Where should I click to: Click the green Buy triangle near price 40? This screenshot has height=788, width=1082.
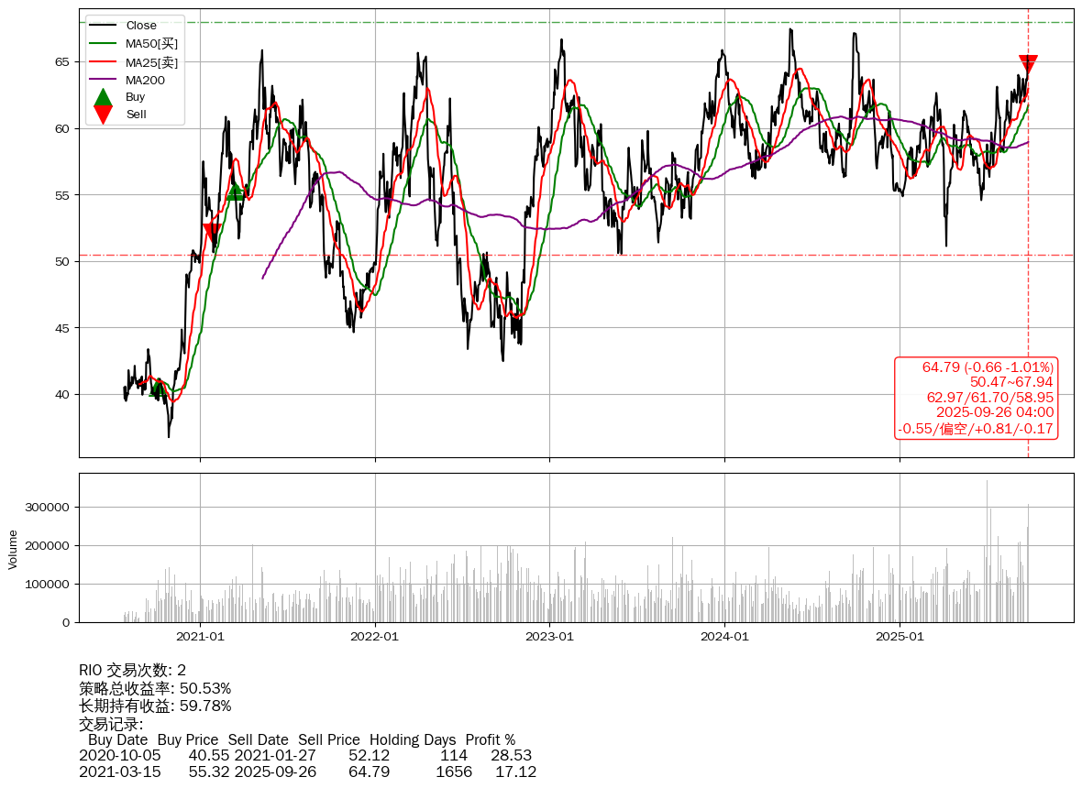(x=158, y=389)
